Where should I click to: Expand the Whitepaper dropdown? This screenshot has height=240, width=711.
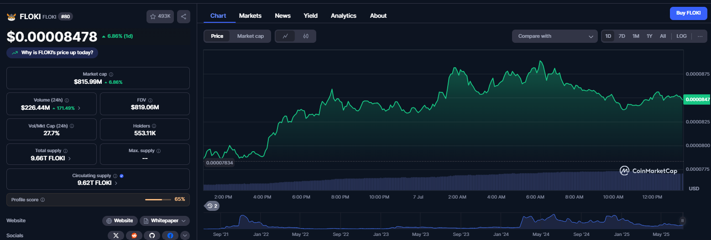[165, 220]
